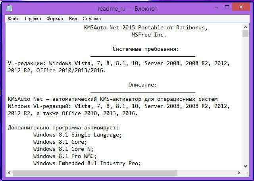Click line 'KMSAuto Net — автоматический KMS-активатор'
The width and height of the screenshot is (254, 181).
click(x=113, y=99)
